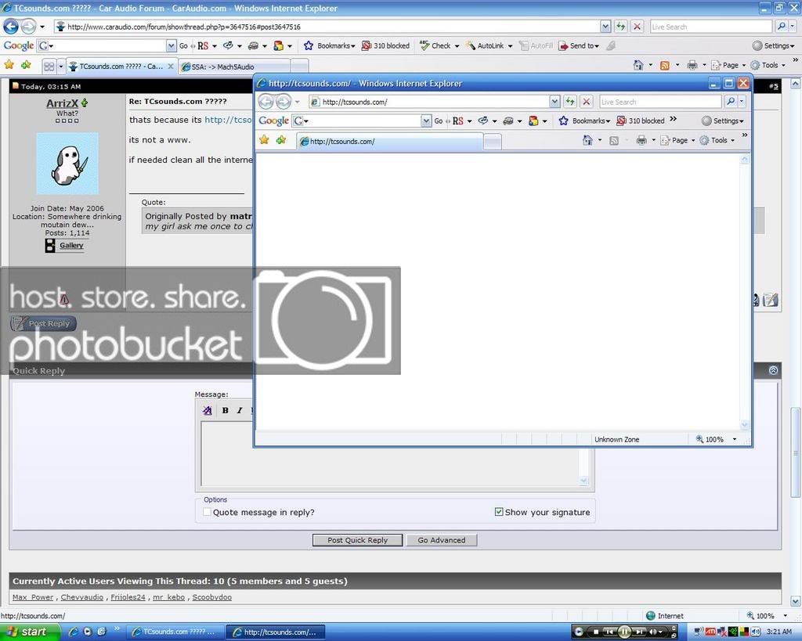
Task: Switch to SSA: -> Mach5Audio tab
Action: 235,67
